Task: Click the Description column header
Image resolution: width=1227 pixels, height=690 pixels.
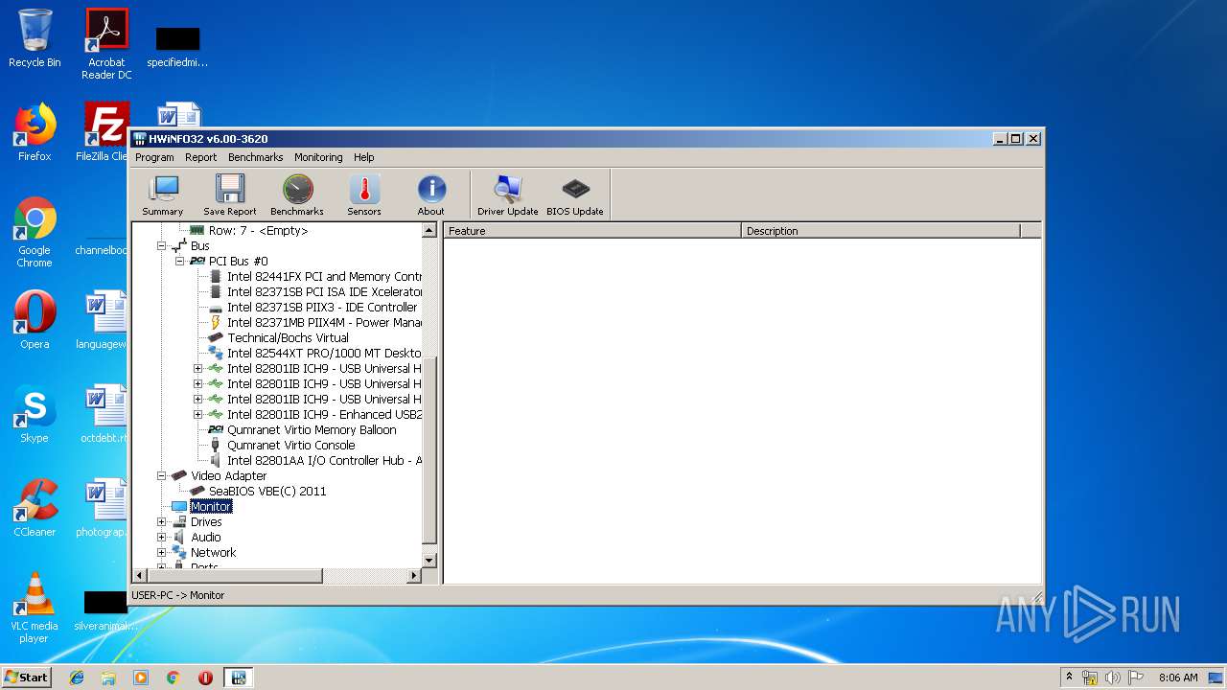Action: point(881,231)
